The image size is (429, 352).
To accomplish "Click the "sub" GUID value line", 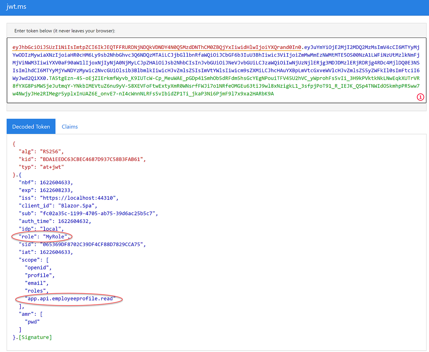I will point(88,213).
